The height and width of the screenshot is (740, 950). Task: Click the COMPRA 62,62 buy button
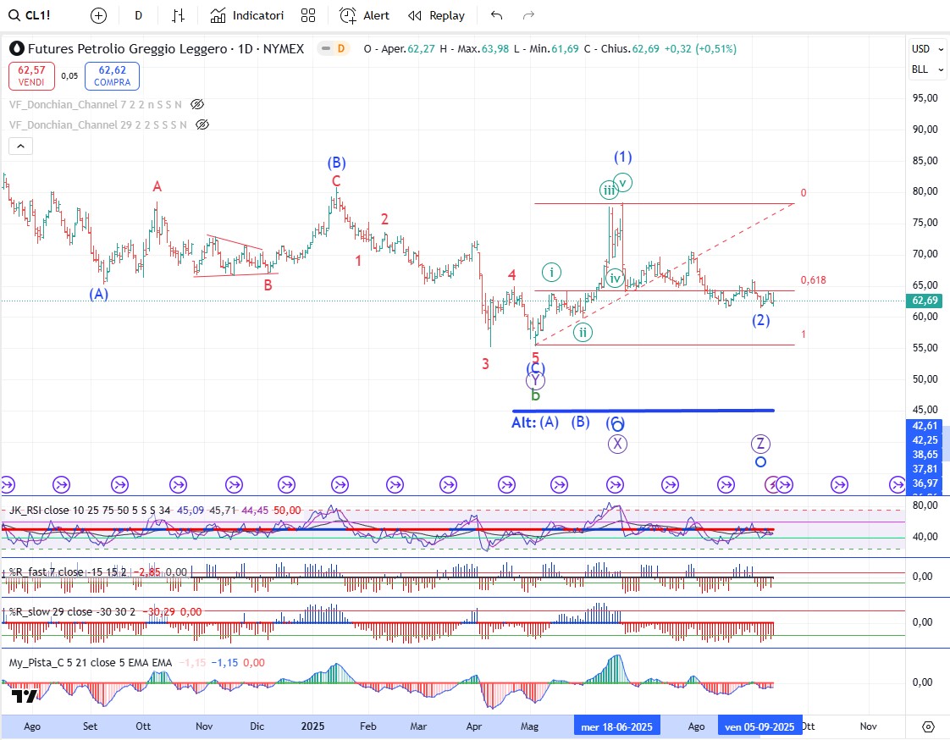coord(112,76)
